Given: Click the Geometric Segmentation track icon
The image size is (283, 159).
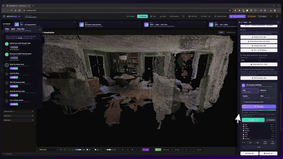Looking at the screenshot, I should [81, 24].
